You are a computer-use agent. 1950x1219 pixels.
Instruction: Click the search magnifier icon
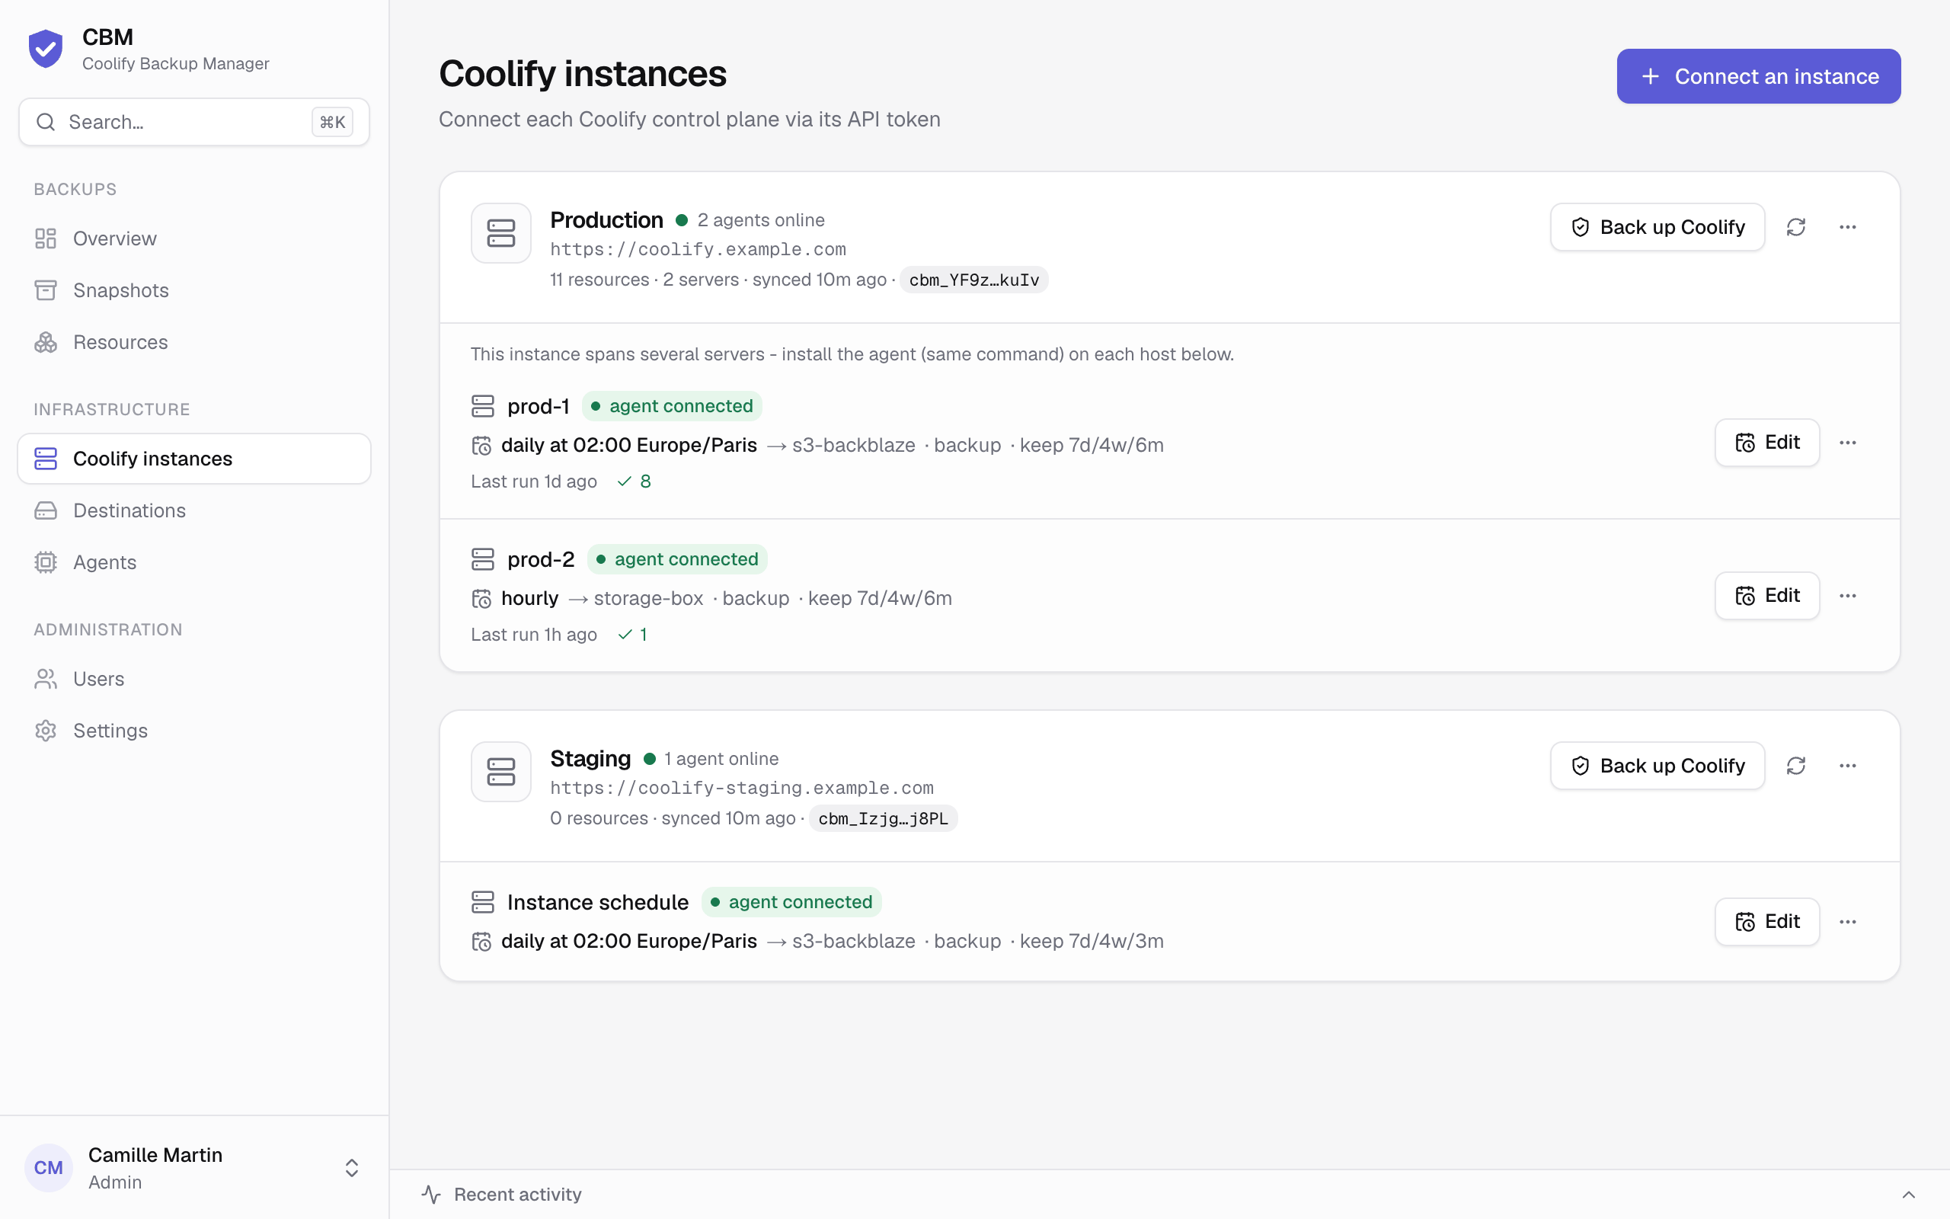pyautogui.click(x=46, y=122)
